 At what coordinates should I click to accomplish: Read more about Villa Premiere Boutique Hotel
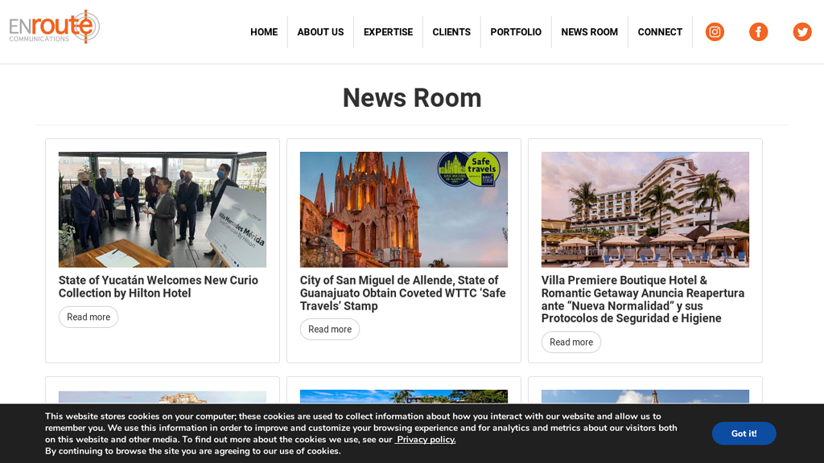coord(571,342)
